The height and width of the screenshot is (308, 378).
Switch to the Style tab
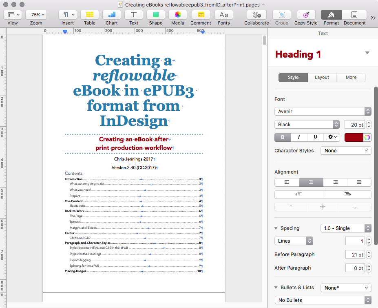[293, 77]
